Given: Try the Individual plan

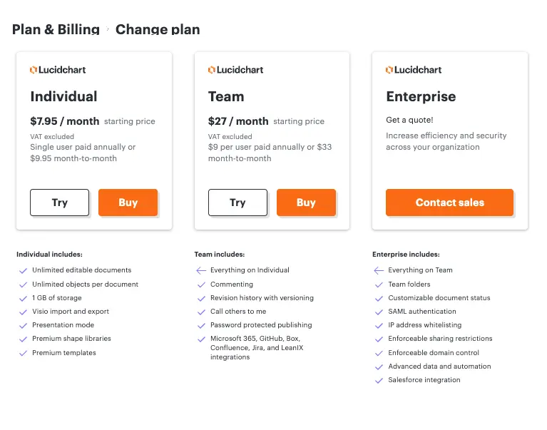Looking at the screenshot, I should click(x=60, y=203).
